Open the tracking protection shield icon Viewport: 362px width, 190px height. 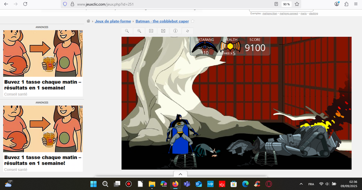65,4
